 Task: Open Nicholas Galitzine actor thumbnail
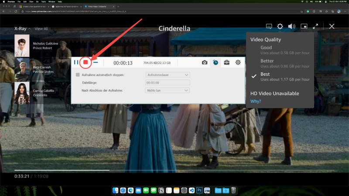pos(22,46)
